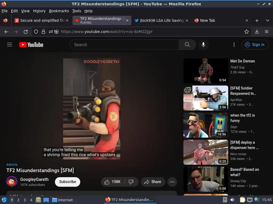Bookmark this page with star icon
The width and height of the screenshot is (273, 204).
(x=246, y=32)
